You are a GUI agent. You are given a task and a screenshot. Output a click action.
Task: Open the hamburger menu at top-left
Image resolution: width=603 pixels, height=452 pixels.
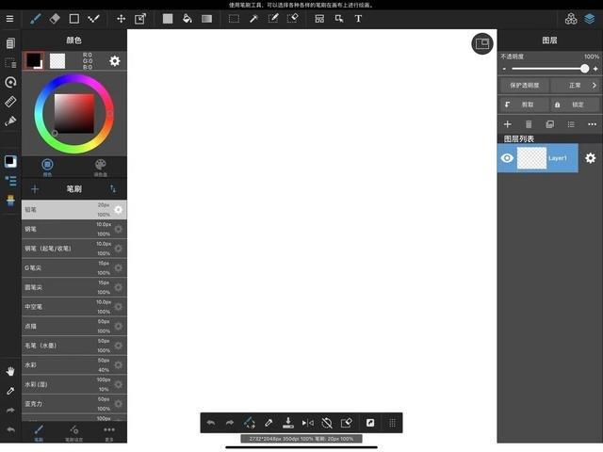[10, 18]
